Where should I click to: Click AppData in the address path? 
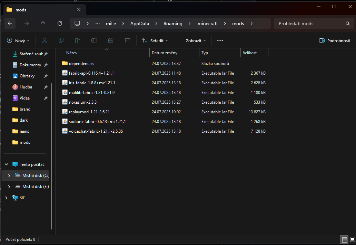[140, 23]
